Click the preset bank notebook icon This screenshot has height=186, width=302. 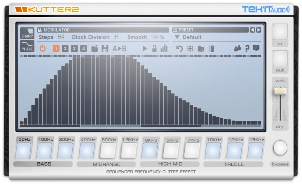[211, 49]
